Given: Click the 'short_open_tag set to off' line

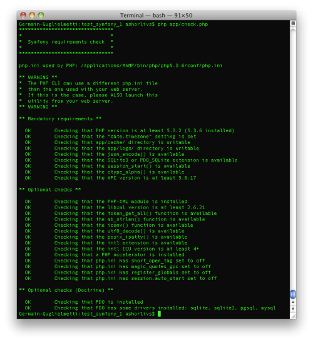Looking at the screenshot, I should [115, 261].
